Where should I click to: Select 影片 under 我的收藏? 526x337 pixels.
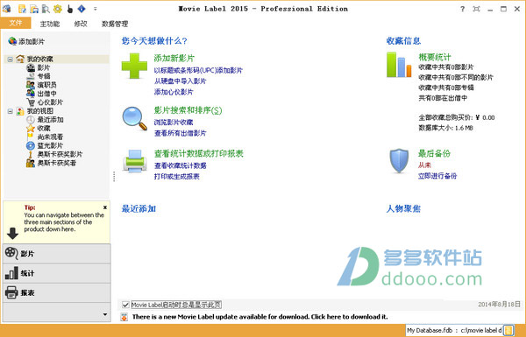(44, 67)
